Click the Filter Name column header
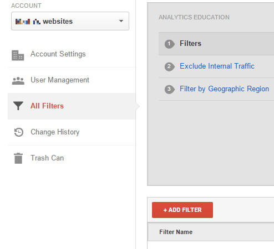This screenshot has height=249, width=274. (x=176, y=232)
